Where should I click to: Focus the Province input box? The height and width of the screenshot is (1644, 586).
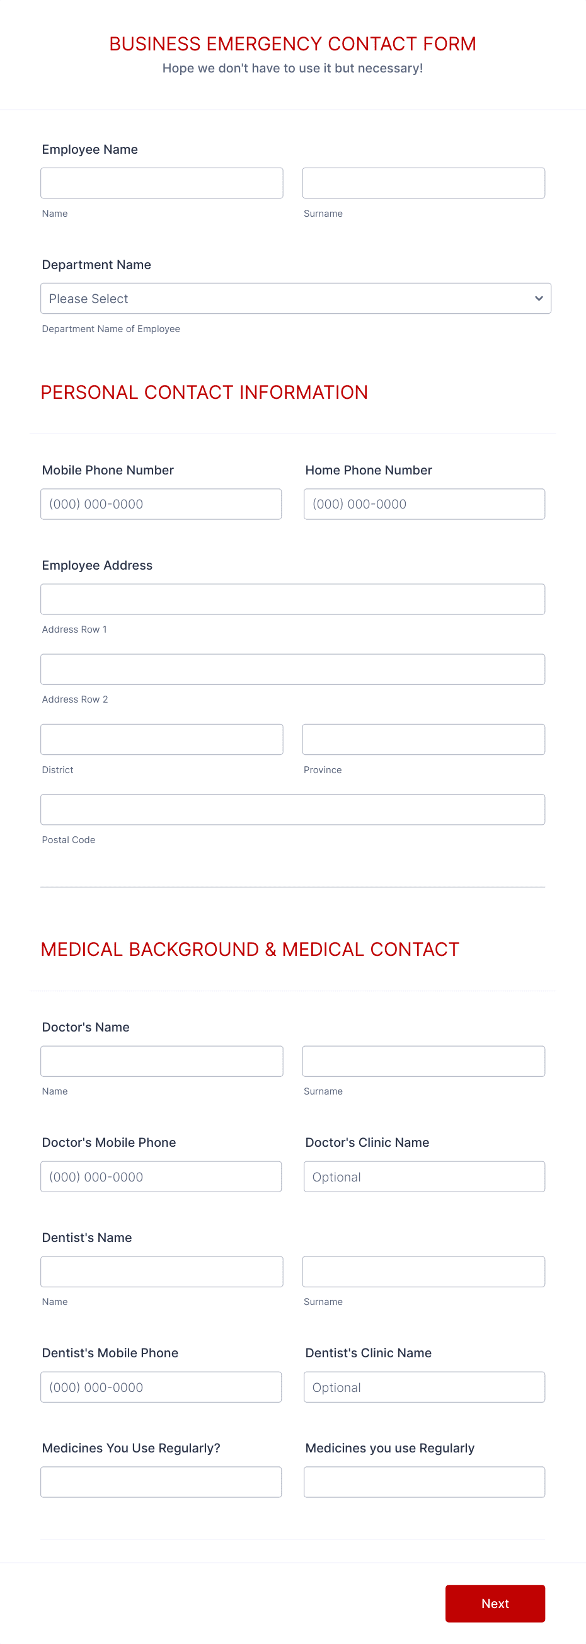coord(423,739)
